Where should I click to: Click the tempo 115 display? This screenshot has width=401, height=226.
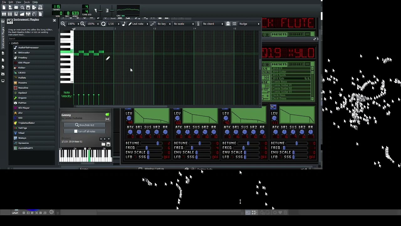point(56,7)
